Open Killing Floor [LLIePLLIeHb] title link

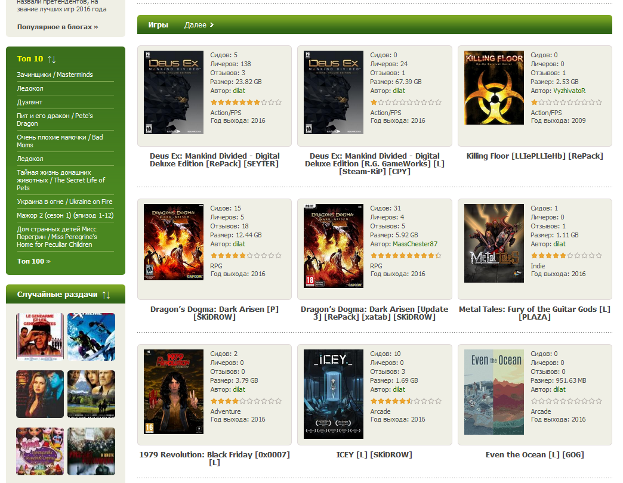[535, 156]
